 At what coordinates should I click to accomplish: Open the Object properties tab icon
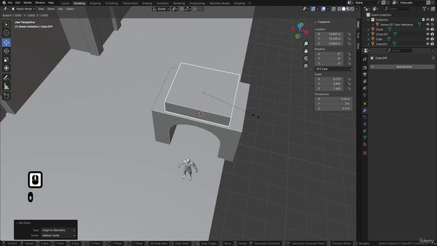click(x=365, y=103)
